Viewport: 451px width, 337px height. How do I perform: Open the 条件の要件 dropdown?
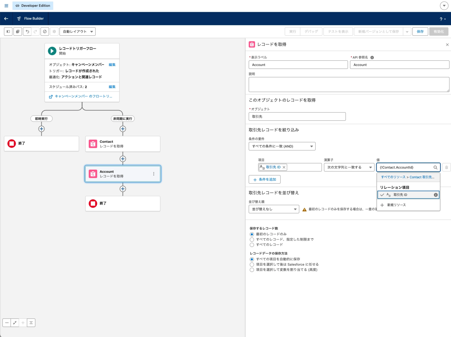tap(282, 146)
